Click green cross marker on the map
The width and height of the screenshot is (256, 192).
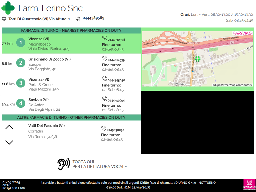tap(197, 59)
